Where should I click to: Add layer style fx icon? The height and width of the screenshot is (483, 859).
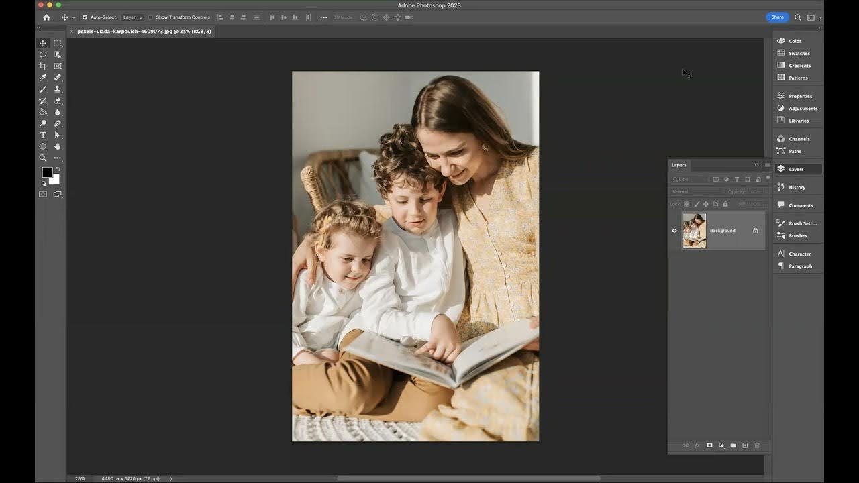pyautogui.click(x=697, y=445)
